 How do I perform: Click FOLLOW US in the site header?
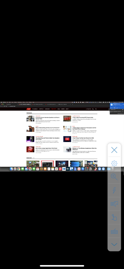88,109
